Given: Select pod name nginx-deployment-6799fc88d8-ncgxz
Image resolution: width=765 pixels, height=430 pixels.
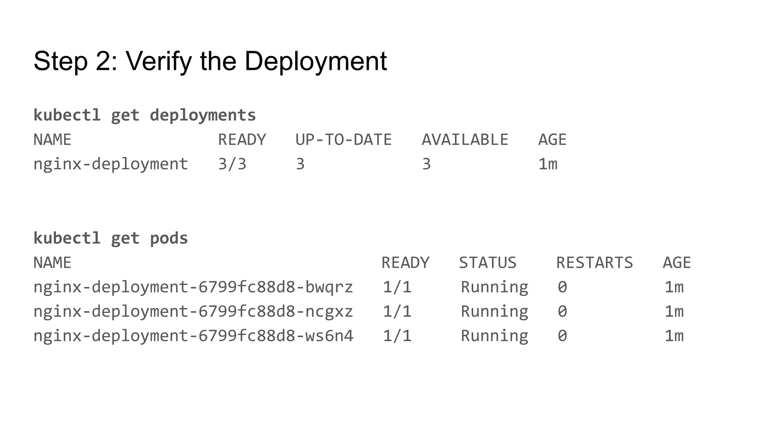Looking at the screenshot, I should pos(193,312).
